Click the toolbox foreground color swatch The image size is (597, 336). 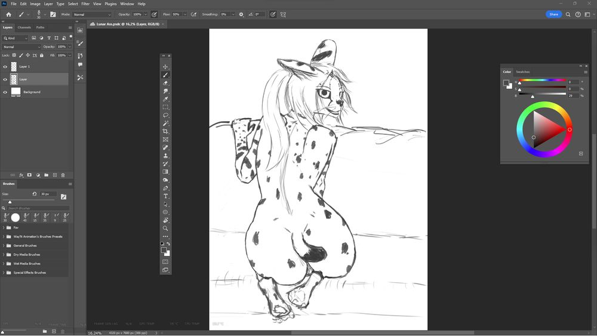pos(164,250)
